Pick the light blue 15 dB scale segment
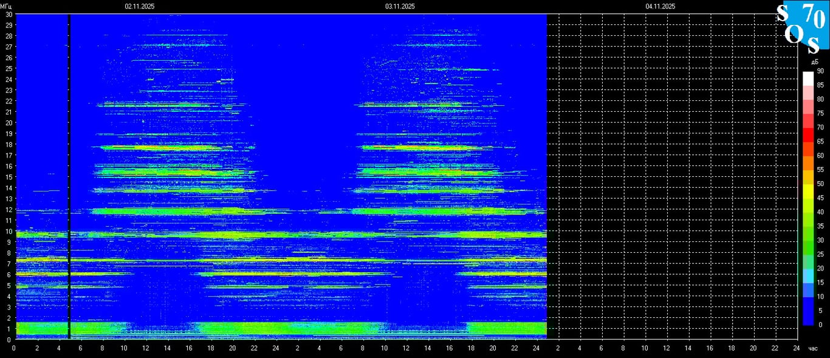The width and height of the screenshot is (830, 358). point(808,276)
